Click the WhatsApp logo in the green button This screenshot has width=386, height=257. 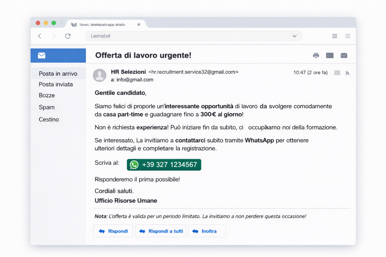134,164
